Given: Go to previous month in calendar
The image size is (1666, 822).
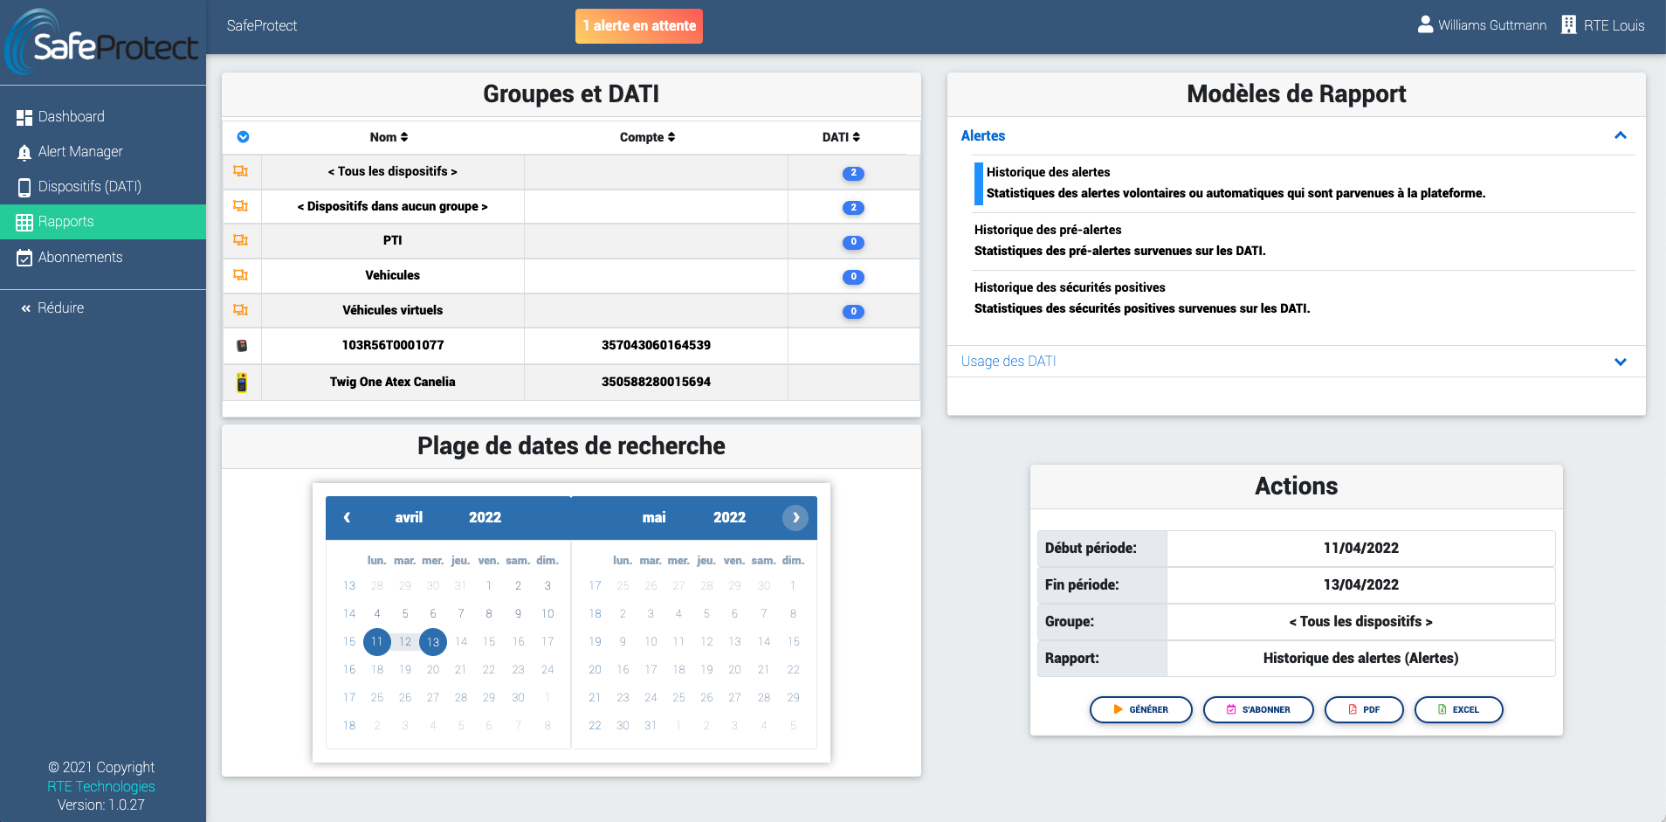Looking at the screenshot, I should pyautogui.click(x=347, y=517).
